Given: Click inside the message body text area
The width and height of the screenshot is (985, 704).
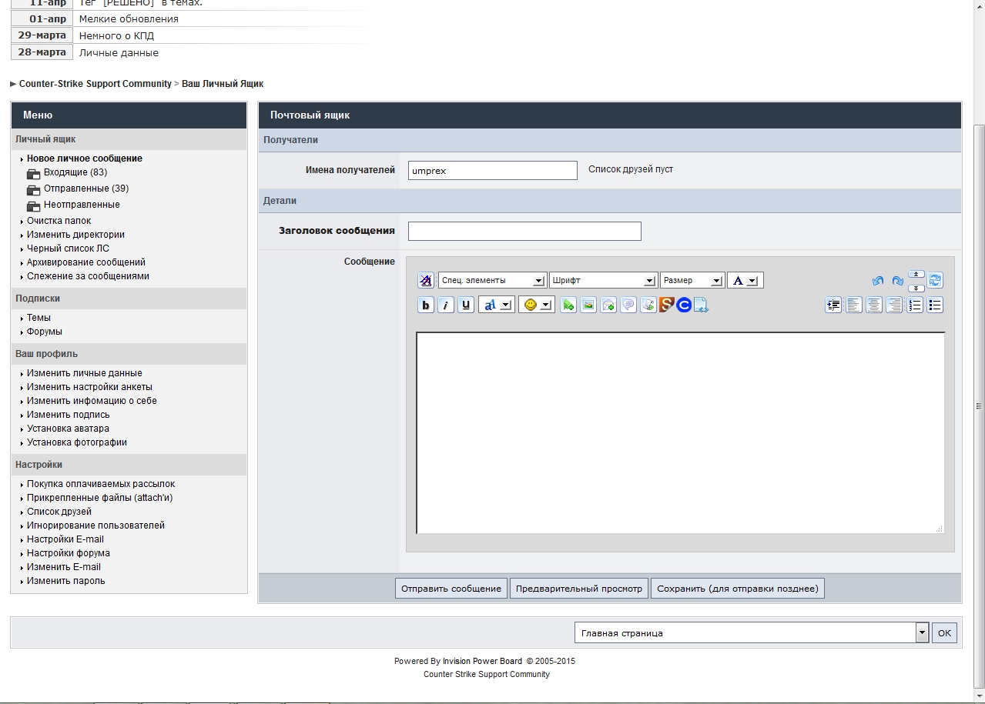Looking at the screenshot, I should pos(681,433).
